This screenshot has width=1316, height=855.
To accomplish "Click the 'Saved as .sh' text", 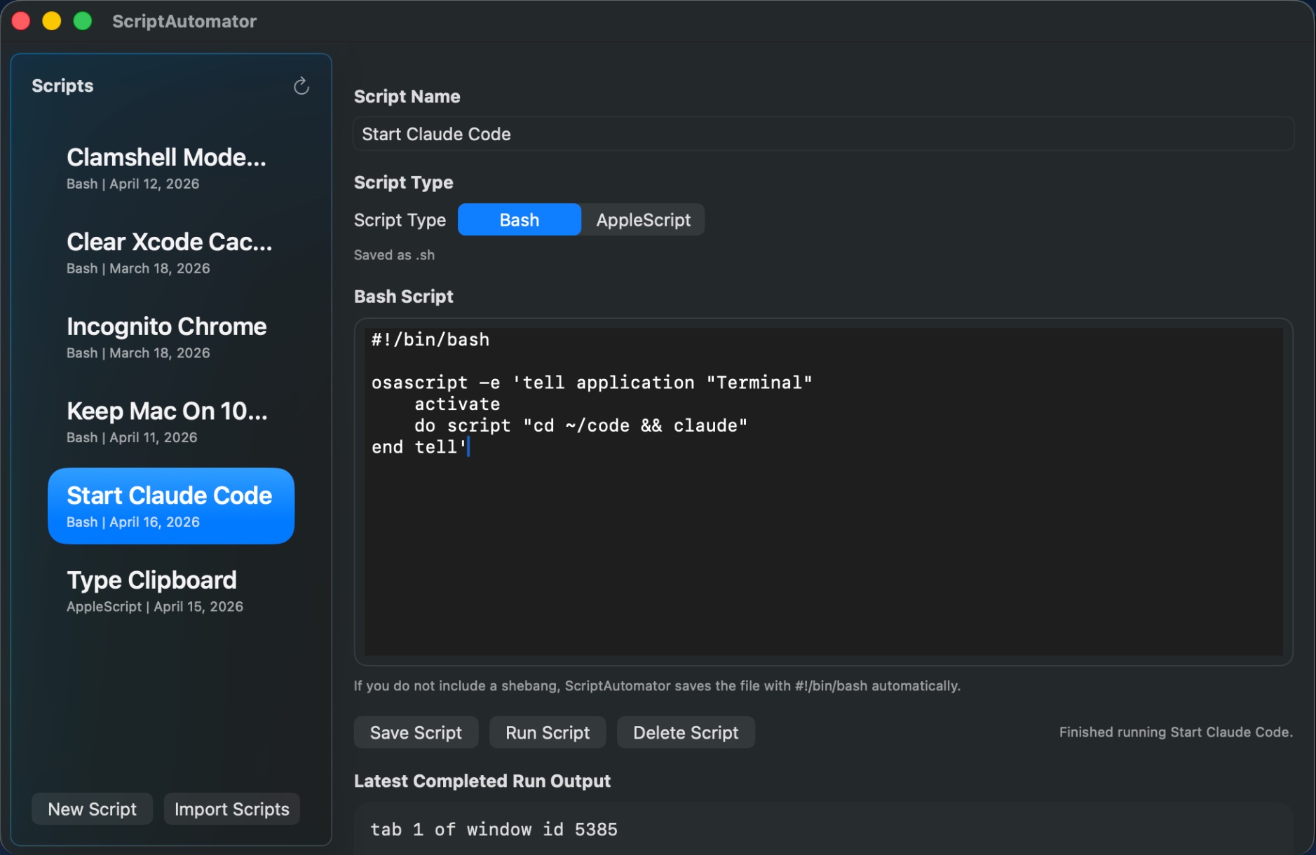I will (x=394, y=255).
